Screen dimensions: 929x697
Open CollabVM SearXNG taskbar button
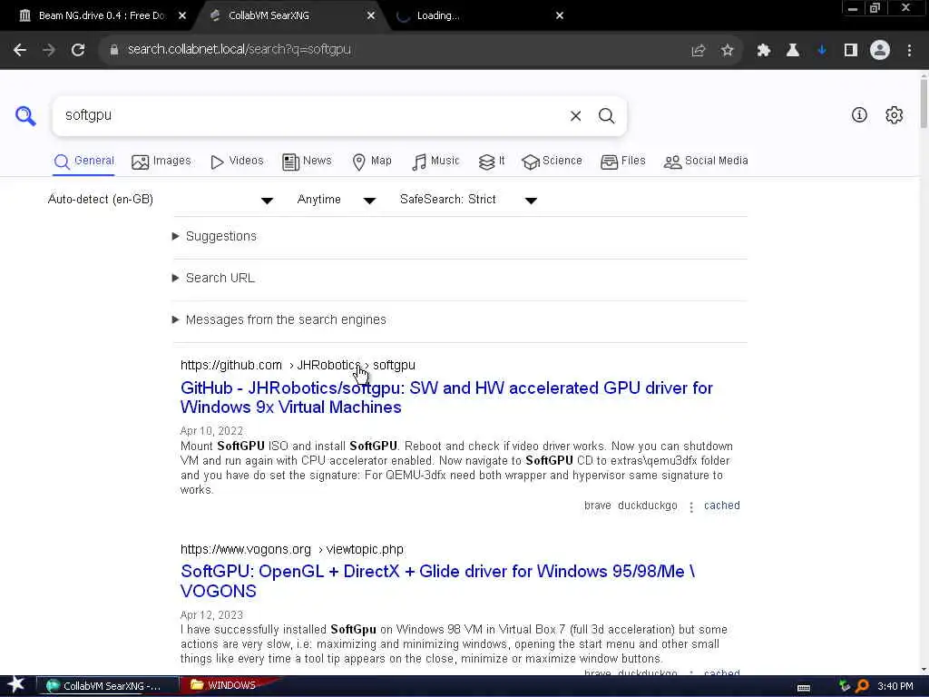tap(107, 686)
